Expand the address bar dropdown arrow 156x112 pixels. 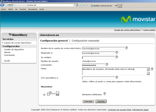tap(77, 5)
